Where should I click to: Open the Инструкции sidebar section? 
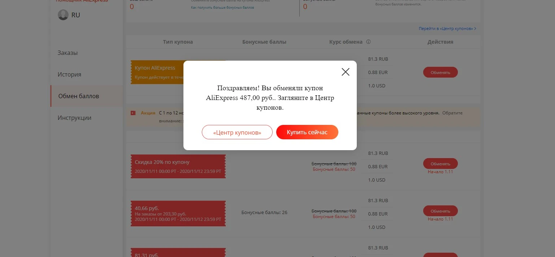74,118
